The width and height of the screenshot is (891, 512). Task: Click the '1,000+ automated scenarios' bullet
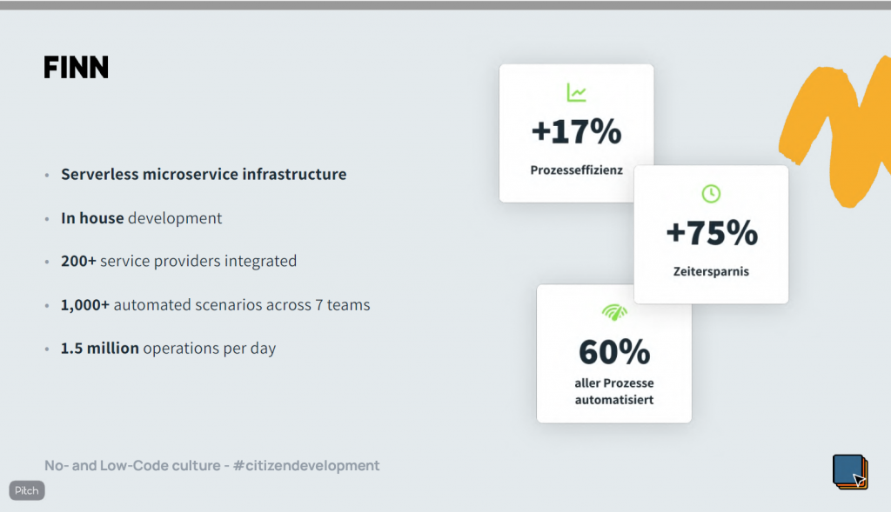tap(215, 305)
